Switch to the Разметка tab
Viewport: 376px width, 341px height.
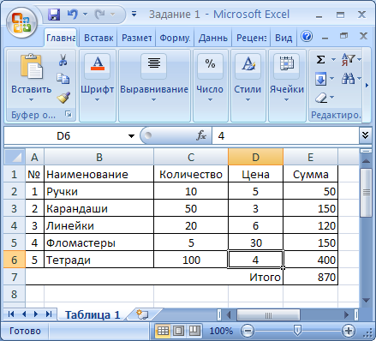pos(136,38)
